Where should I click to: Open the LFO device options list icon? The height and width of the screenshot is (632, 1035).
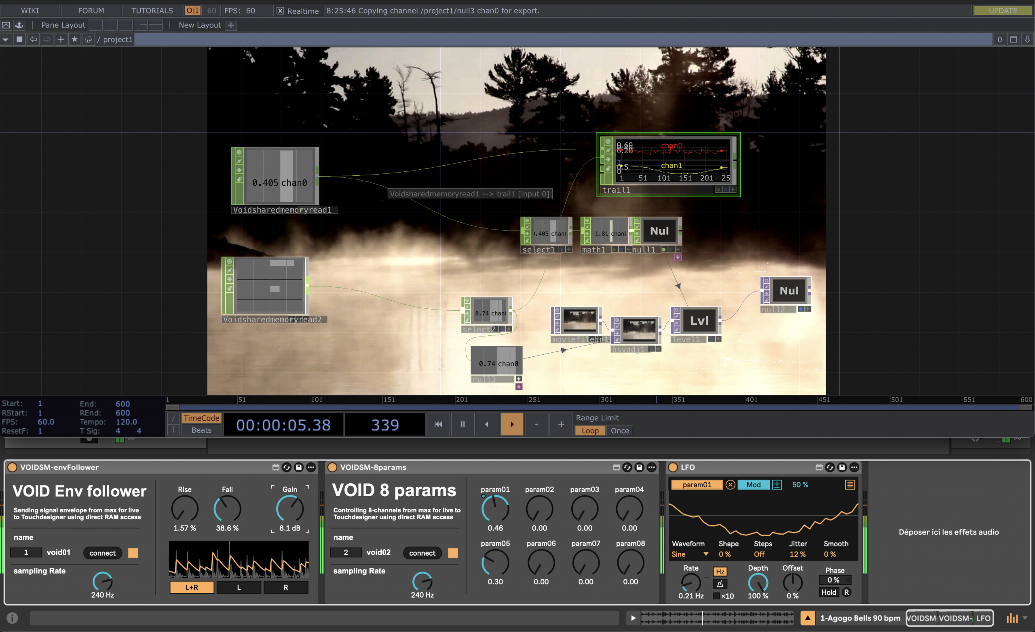(x=850, y=485)
